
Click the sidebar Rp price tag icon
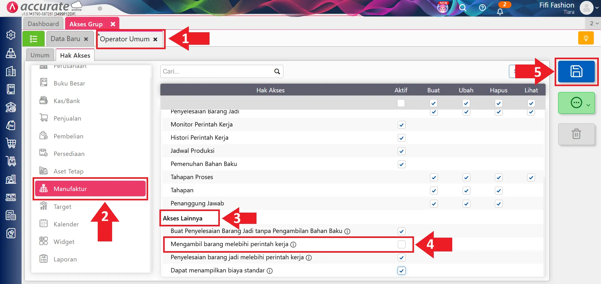pyautogui.click(x=11, y=125)
